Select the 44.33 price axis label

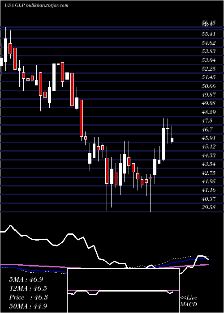[x=209, y=156]
